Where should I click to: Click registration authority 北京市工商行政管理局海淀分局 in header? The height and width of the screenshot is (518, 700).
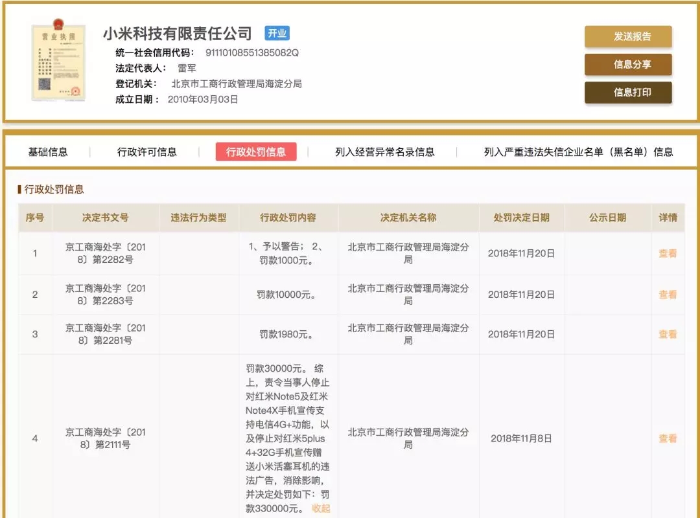[x=237, y=84]
